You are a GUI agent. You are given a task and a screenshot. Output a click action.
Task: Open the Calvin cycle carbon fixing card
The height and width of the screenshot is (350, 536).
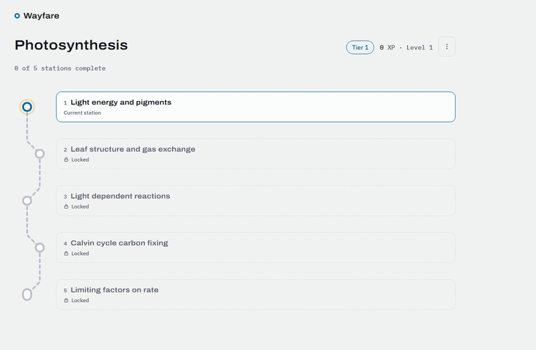[255, 248]
